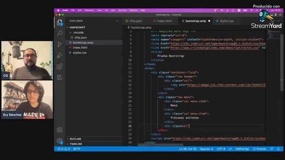Image resolution: width=285 pixels, height=160 pixels.
Task: Open the Apple menu
Action: pos(58,10)
